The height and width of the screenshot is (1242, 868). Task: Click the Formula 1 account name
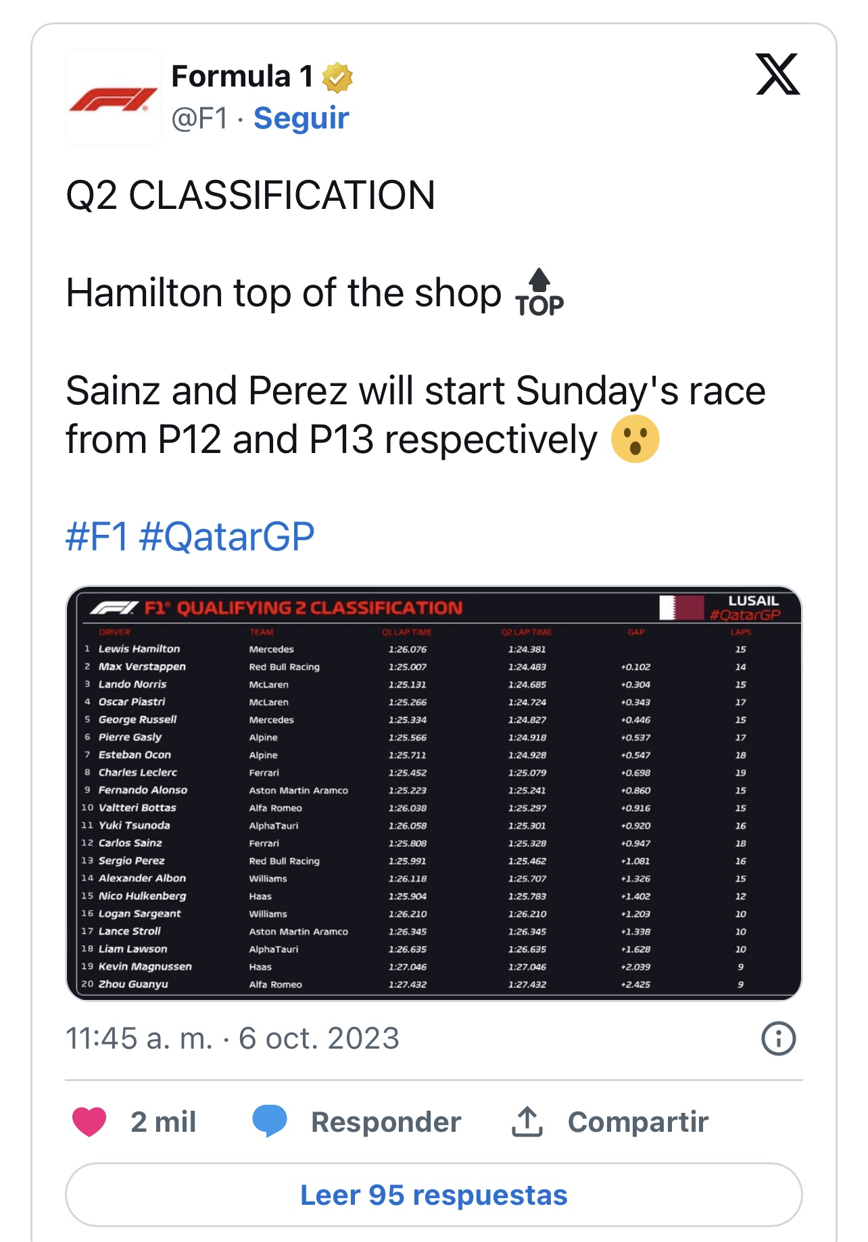tap(242, 76)
